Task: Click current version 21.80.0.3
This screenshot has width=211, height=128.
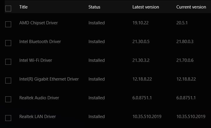Action: 185,42
